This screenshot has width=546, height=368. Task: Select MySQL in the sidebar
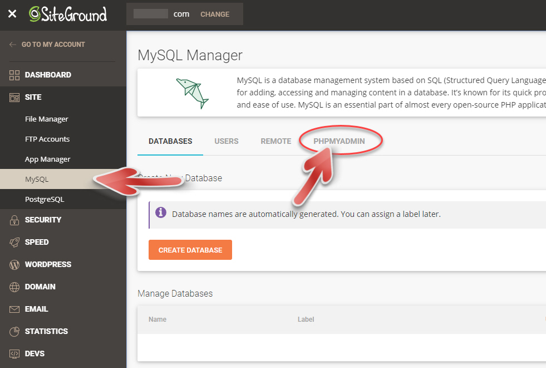[x=37, y=180]
